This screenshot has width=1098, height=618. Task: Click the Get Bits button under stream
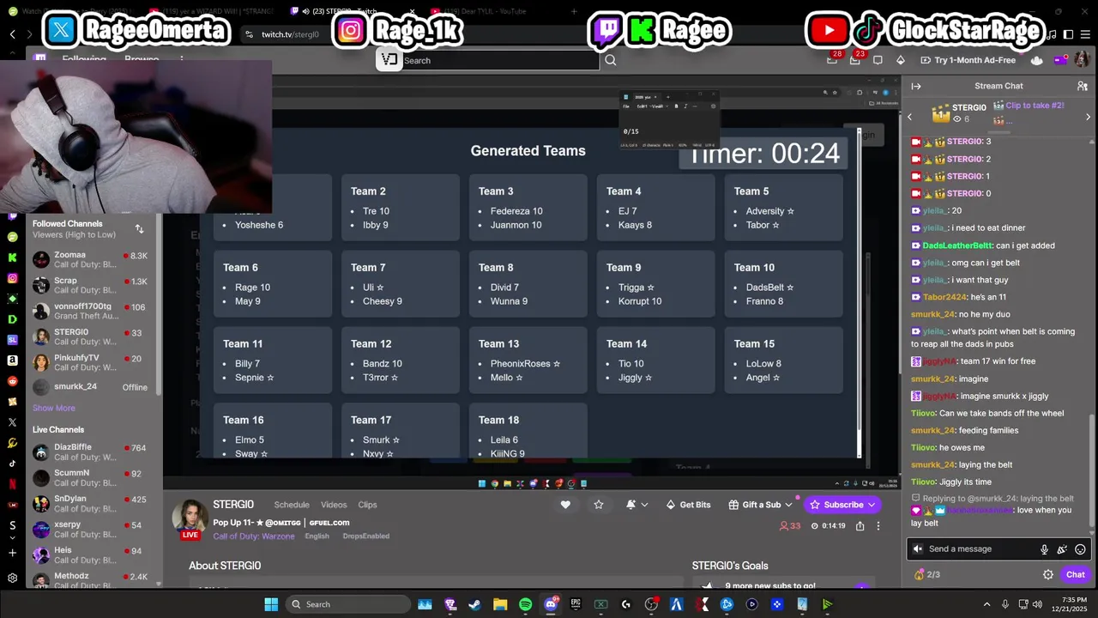coord(688,505)
